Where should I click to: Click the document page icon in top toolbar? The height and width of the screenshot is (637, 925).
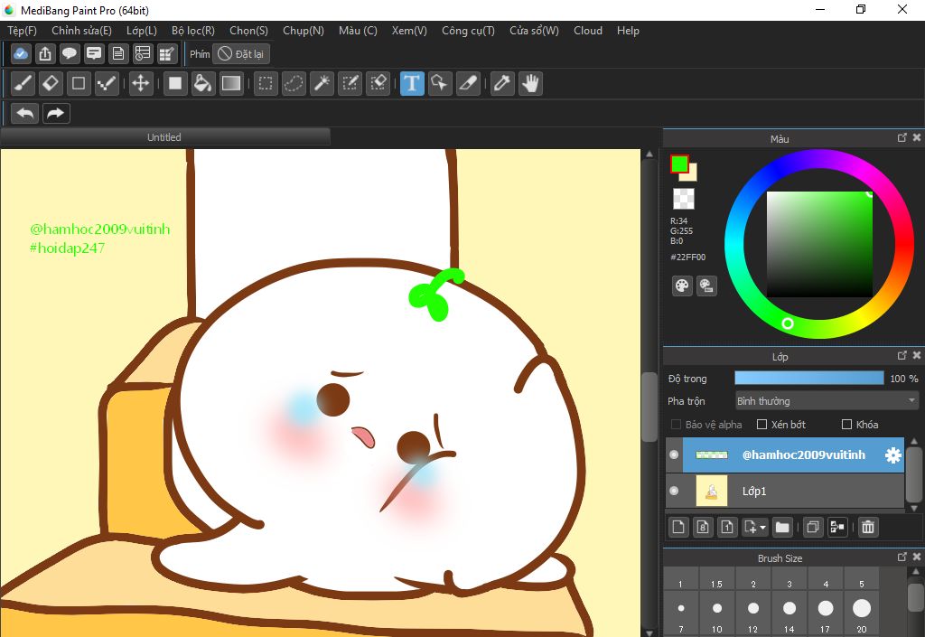click(x=118, y=53)
